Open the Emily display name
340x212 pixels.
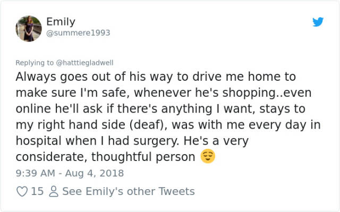[61, 22]
